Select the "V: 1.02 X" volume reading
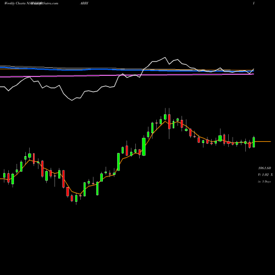 pos(265,175)
